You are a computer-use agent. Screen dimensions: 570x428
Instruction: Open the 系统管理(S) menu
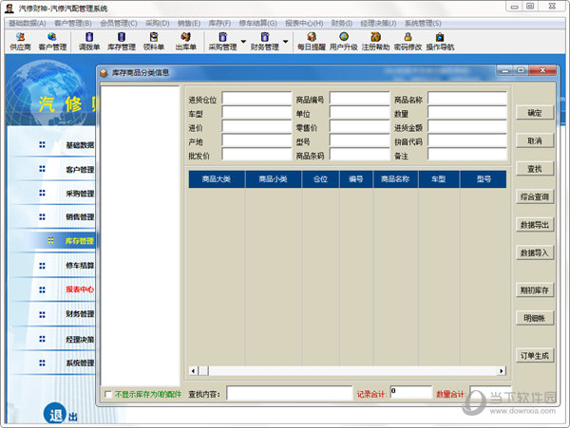(423, 23)
